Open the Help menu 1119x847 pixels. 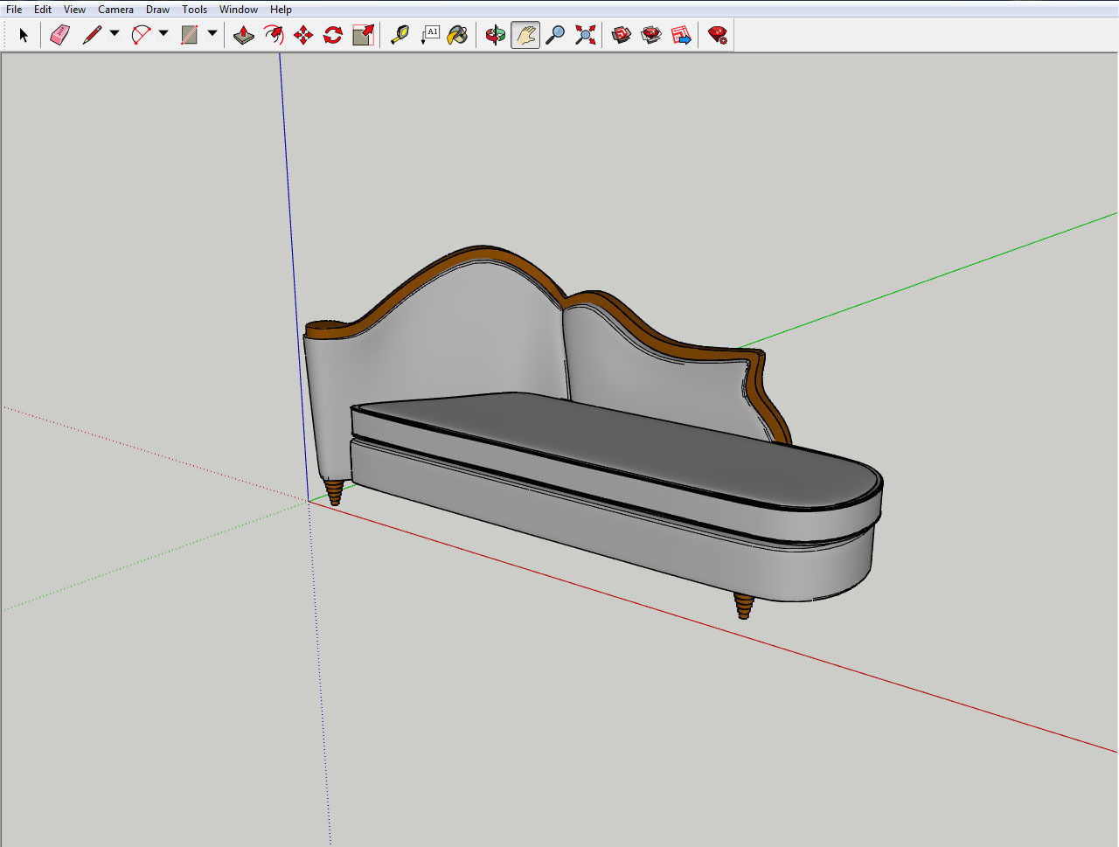(x=281, y=10)
